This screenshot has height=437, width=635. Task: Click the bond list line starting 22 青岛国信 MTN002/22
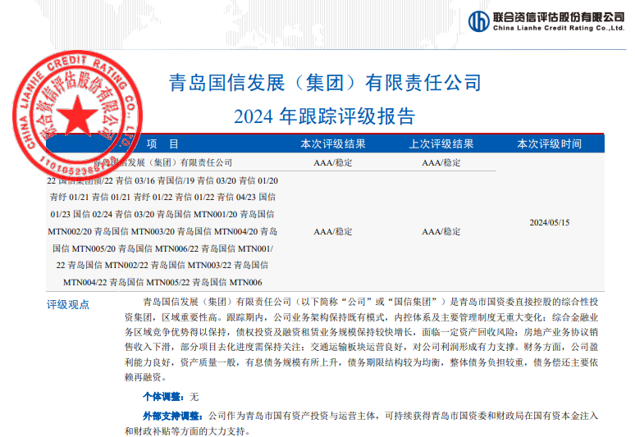(x=162, y=265)
